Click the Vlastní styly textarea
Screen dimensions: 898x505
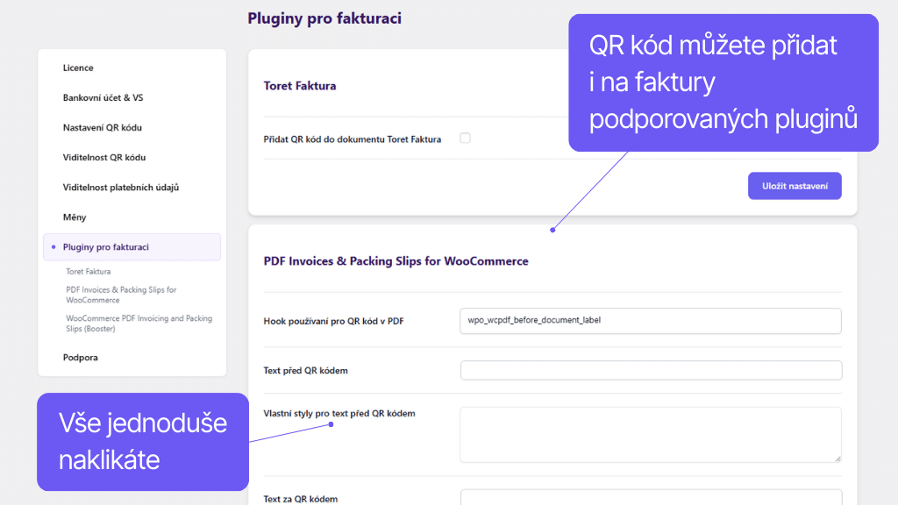point(651,434)
